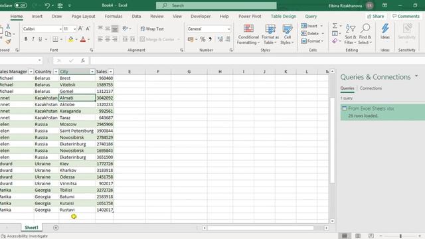Viewport: 425px width, 239px height.
Task: Click the Underline formatting icon
Action: tap(40, 39)
